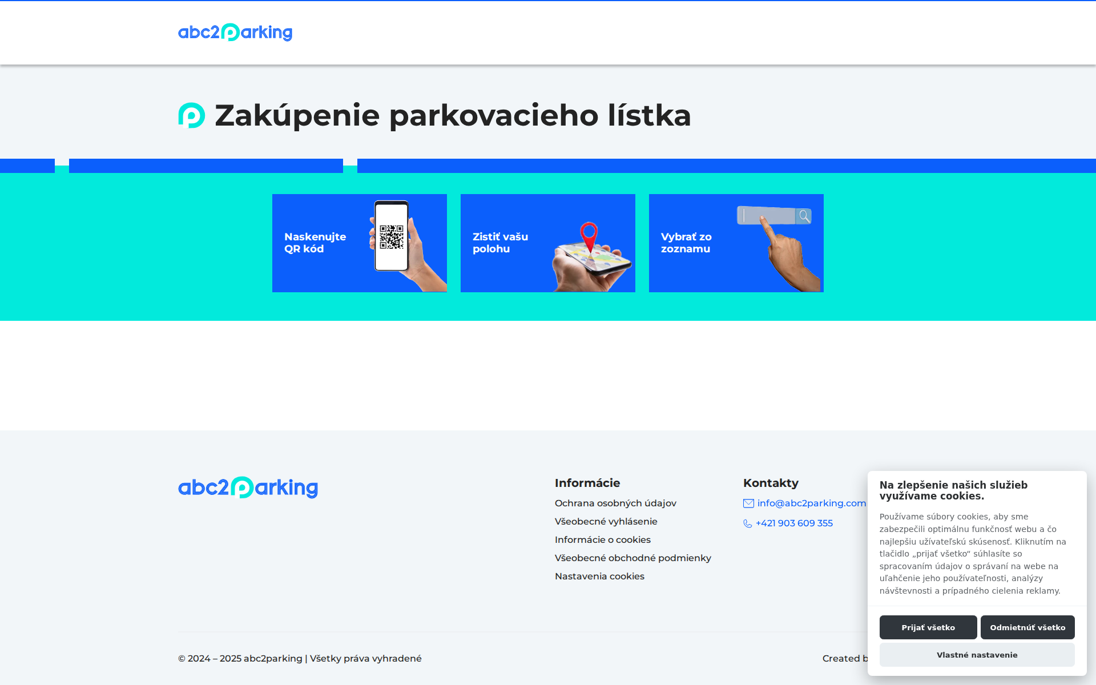Image resolution: width=1096 pixels, height=685 pixels.
Task: Open the 'Všeobecné vyhlásenie' link
Action: click(606, 521)
